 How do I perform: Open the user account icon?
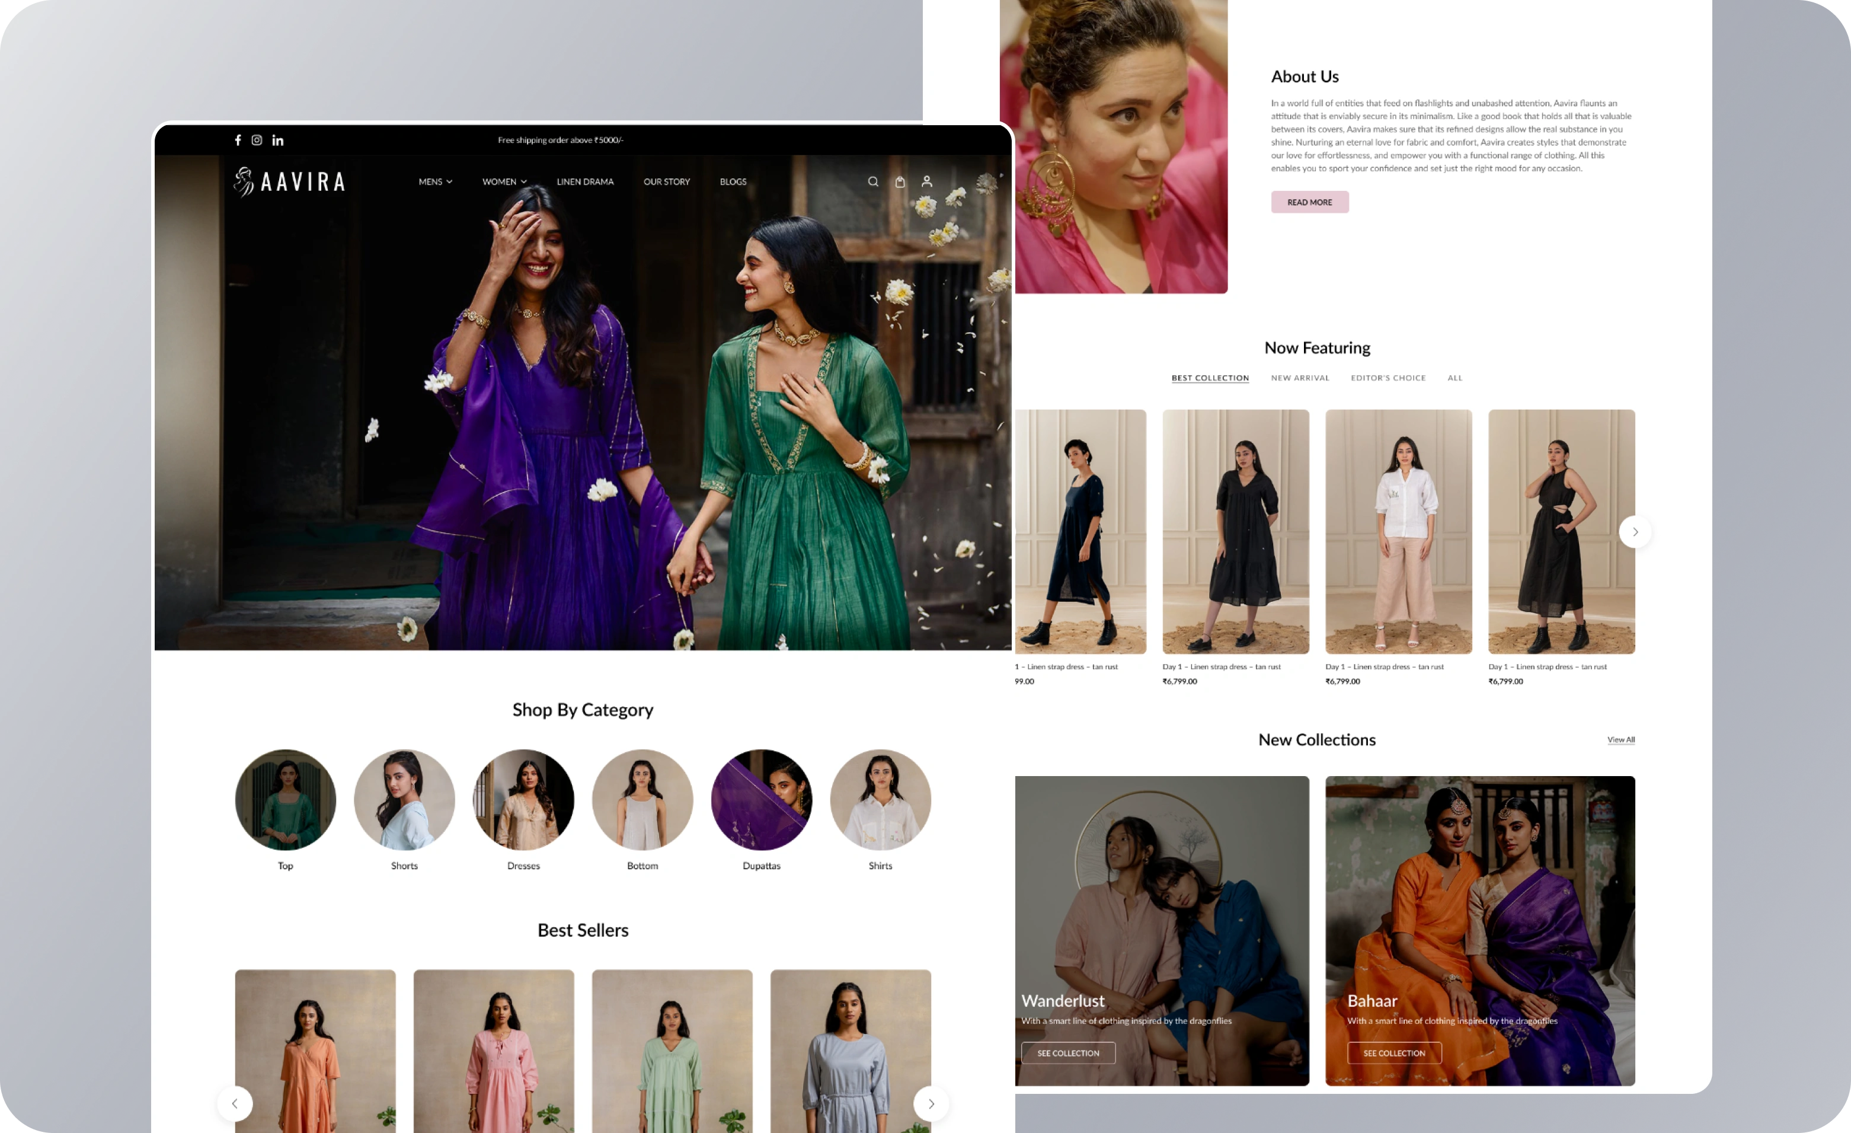pos(927,182)
